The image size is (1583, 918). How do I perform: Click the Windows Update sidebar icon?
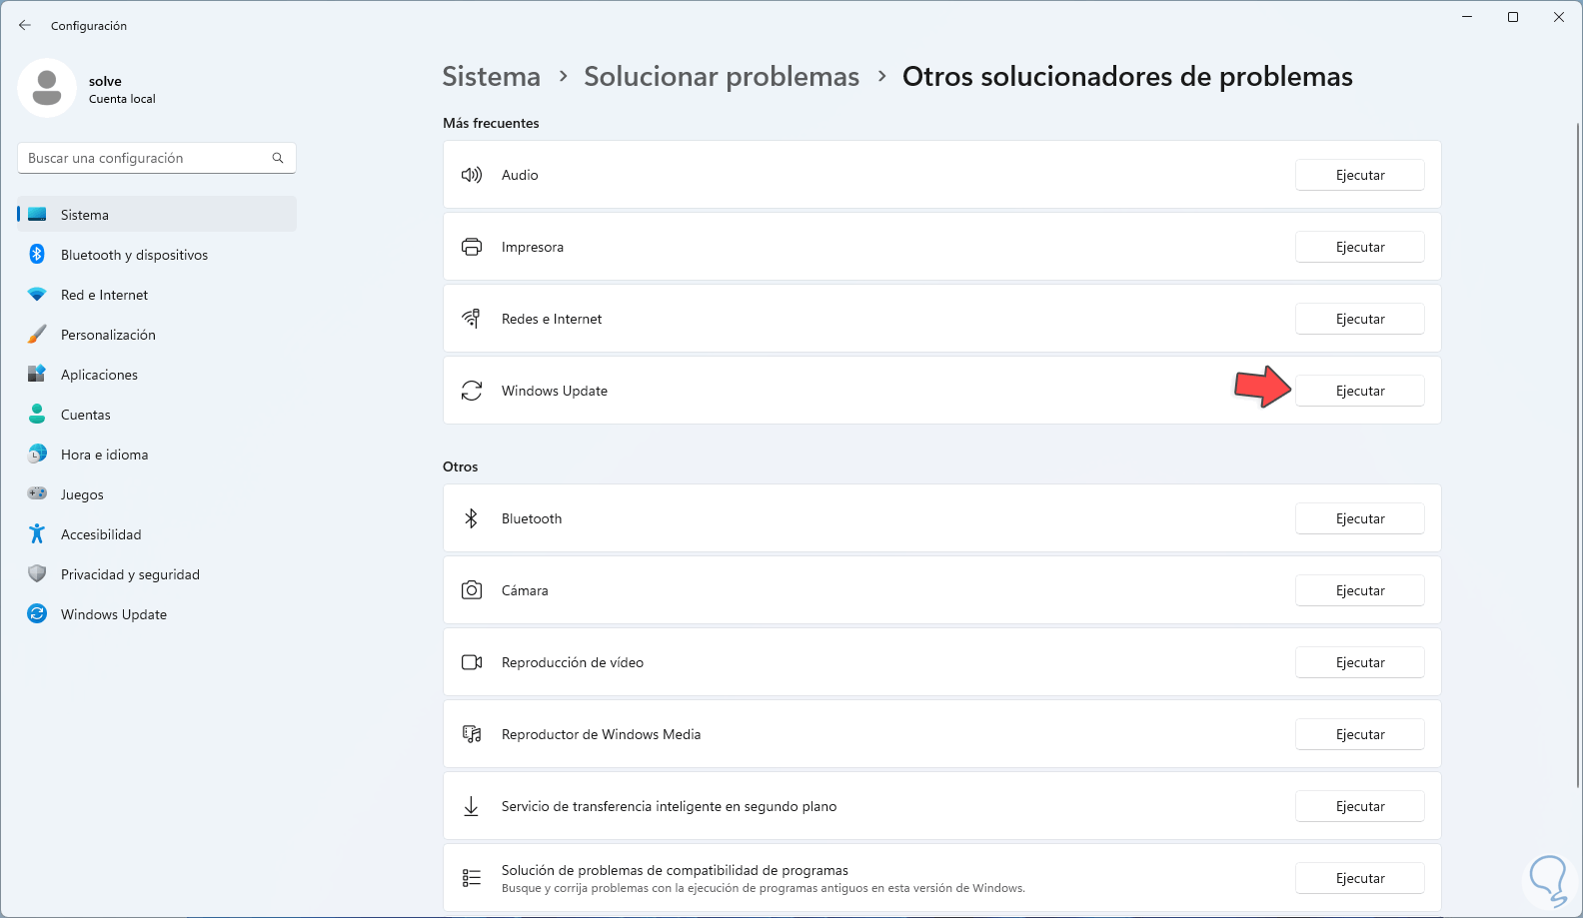point(37,614)
